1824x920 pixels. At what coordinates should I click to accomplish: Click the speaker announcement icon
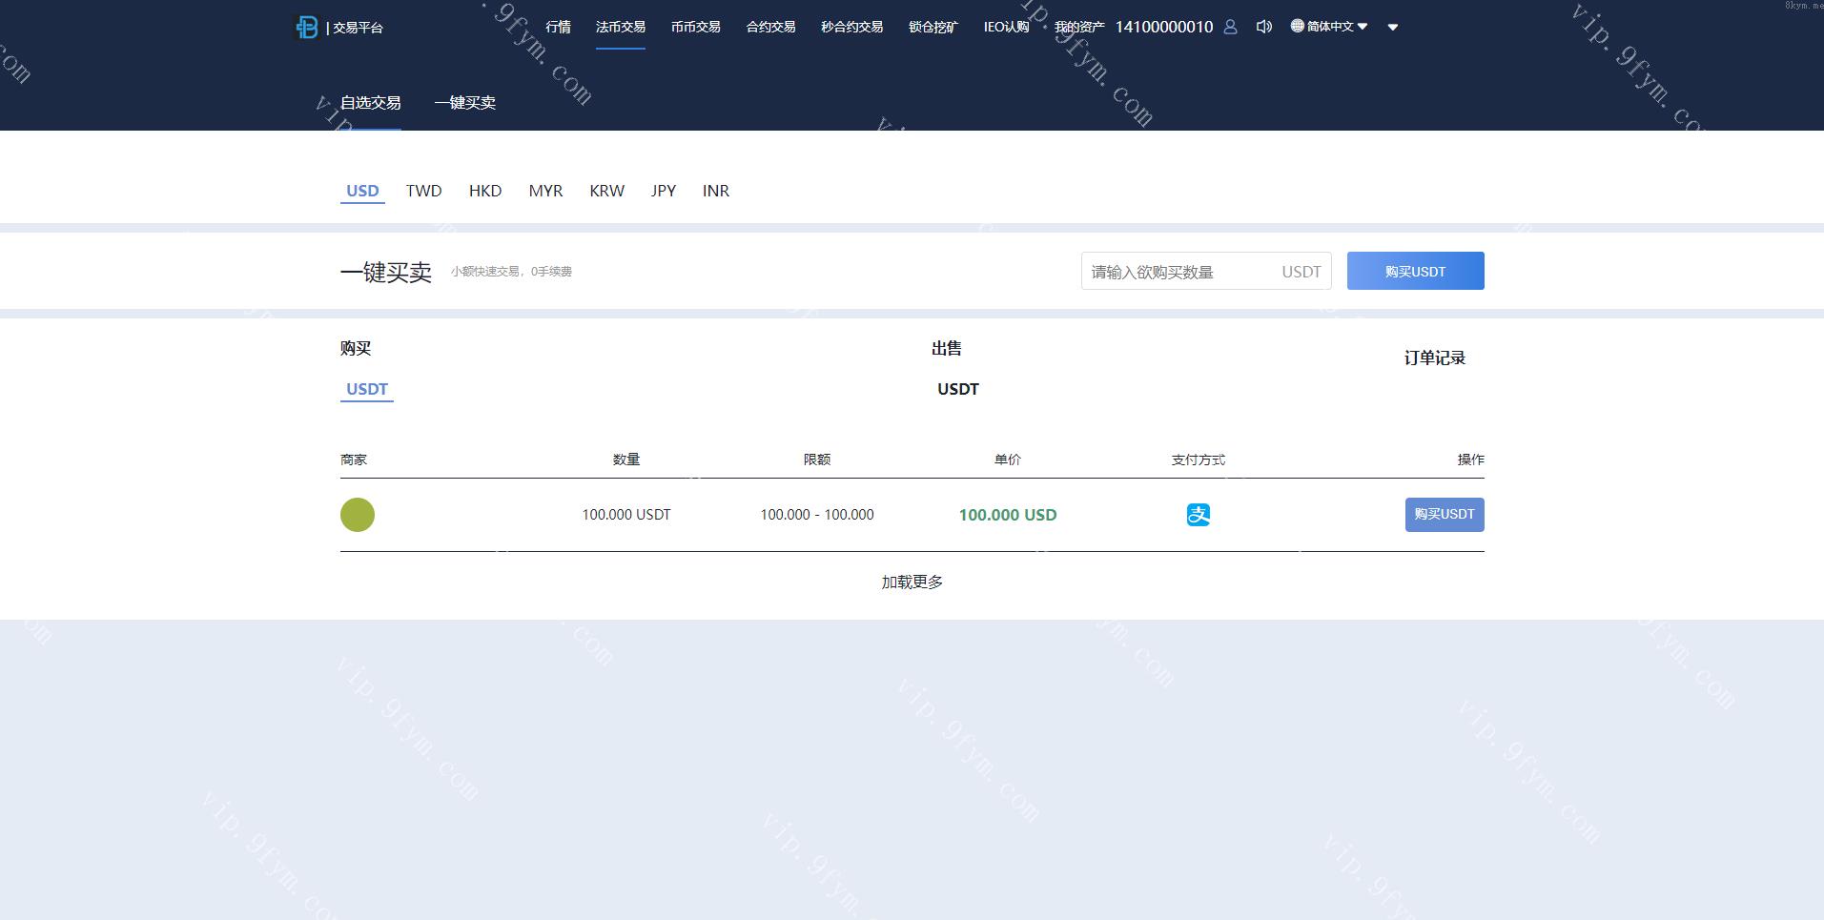pyautogui.click(x=1264, y=27)
